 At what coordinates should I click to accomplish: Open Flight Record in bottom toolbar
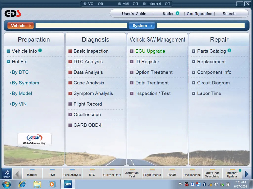coord(152,174)
